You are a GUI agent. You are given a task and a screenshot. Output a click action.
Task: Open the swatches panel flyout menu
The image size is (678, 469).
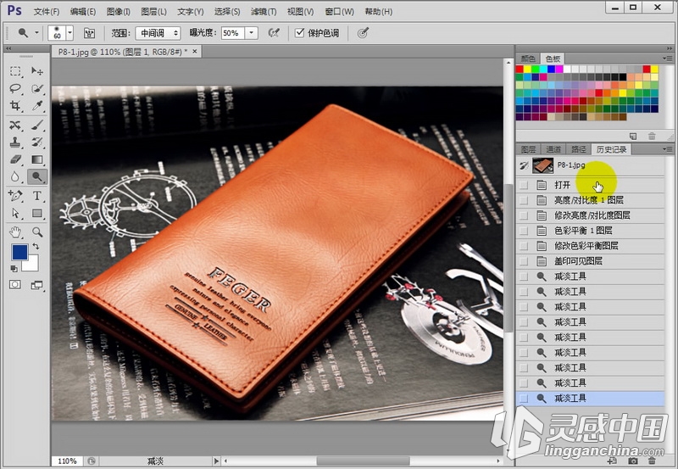pyautogui.click(x=666, y=59)
